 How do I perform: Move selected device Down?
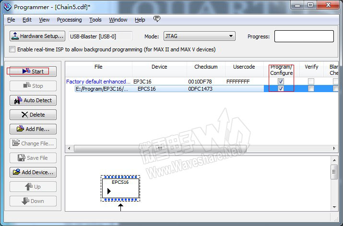pos(33,201)
